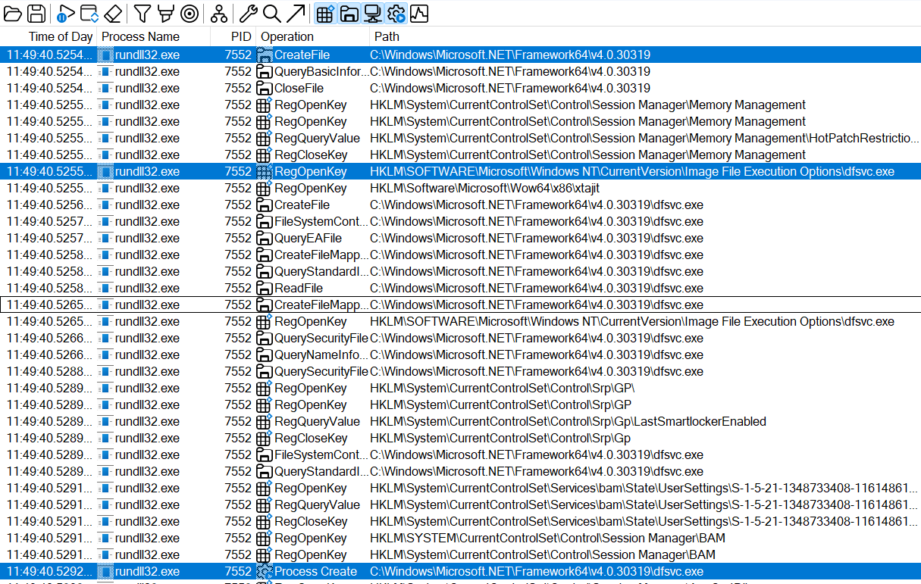Toggle file system activity filtering
Viewport: 921px width, 584px height.
(x=350, y=13)
